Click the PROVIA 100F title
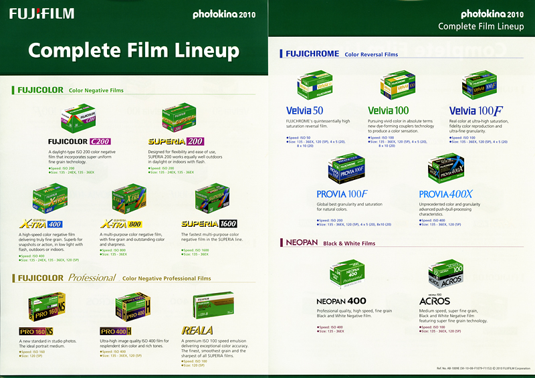The image size is (535, 378). point(342,194)
